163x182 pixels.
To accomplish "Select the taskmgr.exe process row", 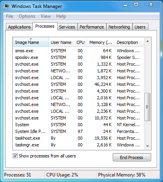I will (78, 145).
